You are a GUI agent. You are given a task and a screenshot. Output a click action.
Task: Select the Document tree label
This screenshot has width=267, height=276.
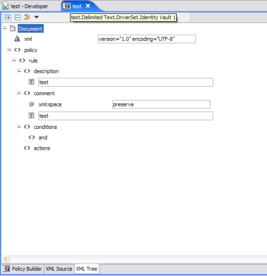point(30,29)
